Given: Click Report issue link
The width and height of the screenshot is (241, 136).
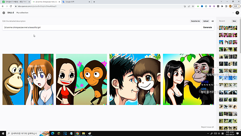Looking at the screenshot, I should [x=207, y=127].
